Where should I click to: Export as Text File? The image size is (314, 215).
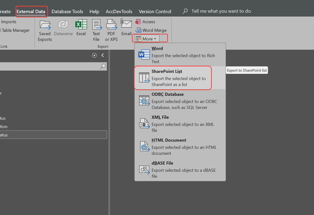(x=96, y=31)
